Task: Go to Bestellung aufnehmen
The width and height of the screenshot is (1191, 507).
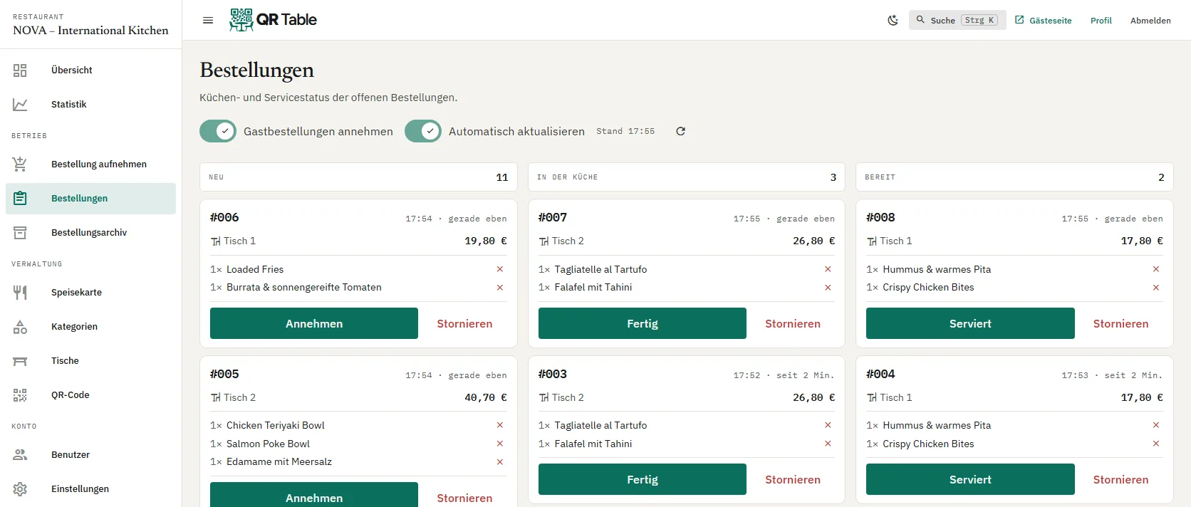Action: coord(90,164)
